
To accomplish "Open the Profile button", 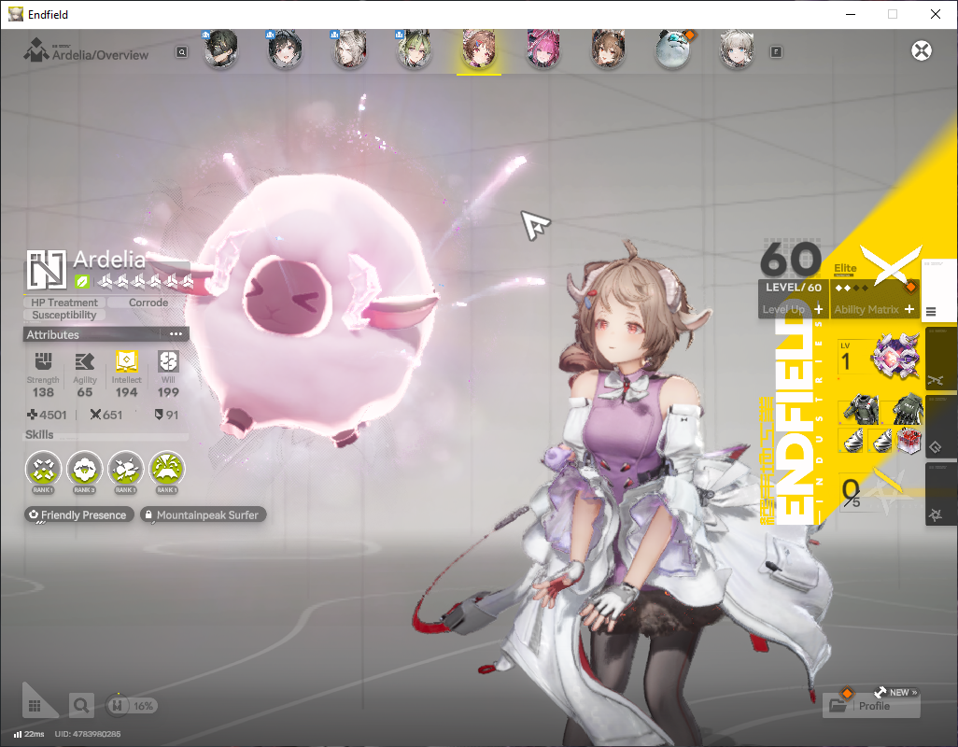I will 872,706.
